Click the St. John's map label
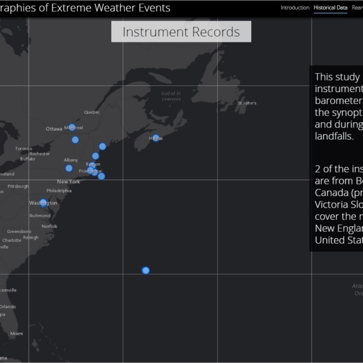Viewport: 363px width, 363px height. click(x=246, y=103)
